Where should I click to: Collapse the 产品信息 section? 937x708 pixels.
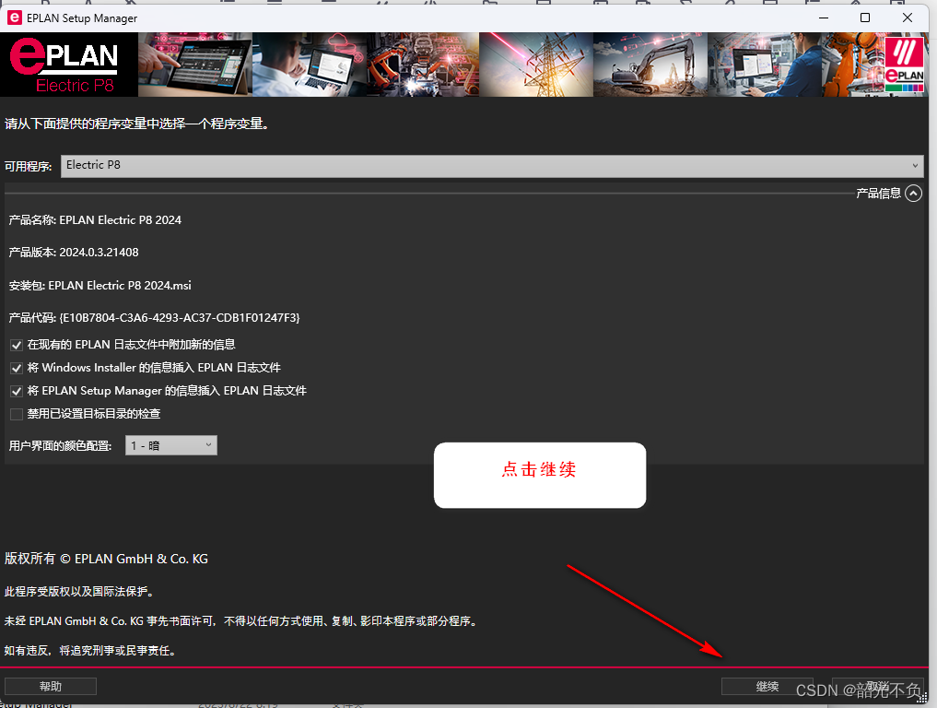coord(913,193)
